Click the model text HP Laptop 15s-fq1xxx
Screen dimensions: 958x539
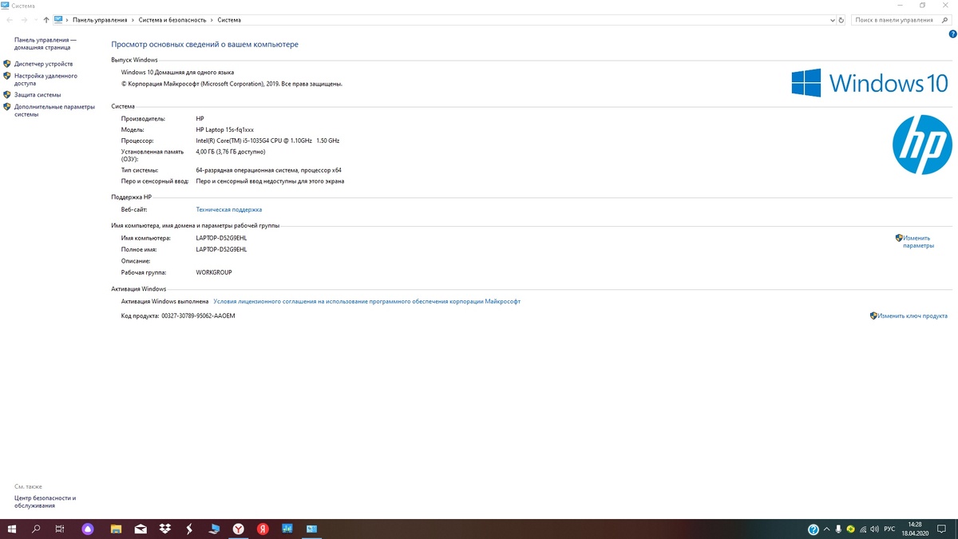[224, 129]
